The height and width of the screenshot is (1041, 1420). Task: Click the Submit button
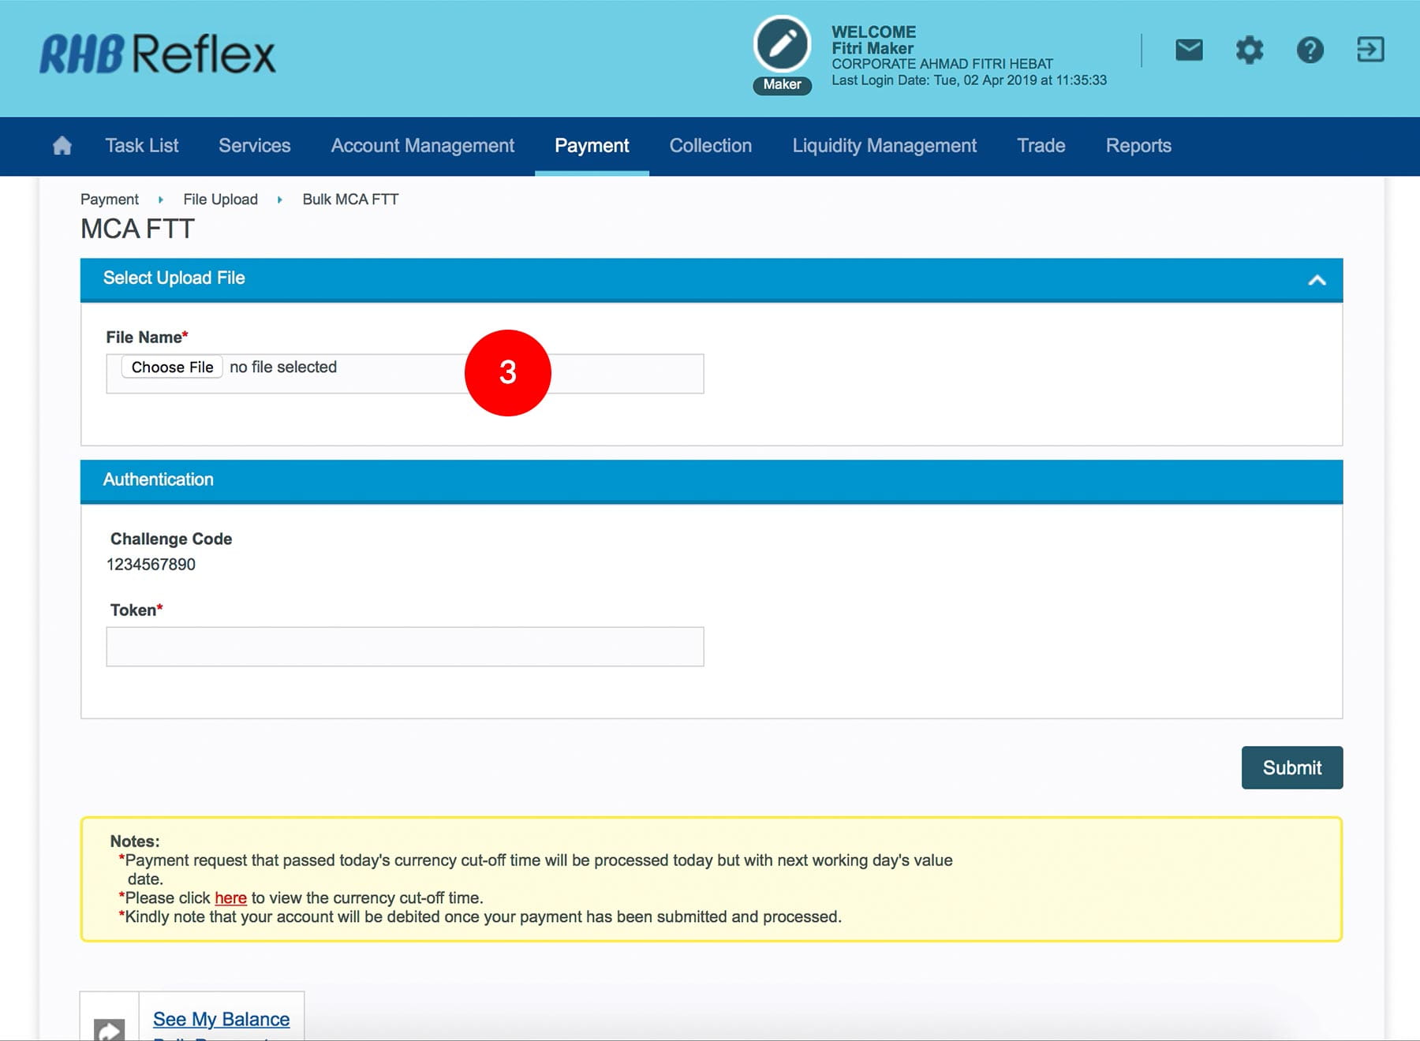point(1291,767)
